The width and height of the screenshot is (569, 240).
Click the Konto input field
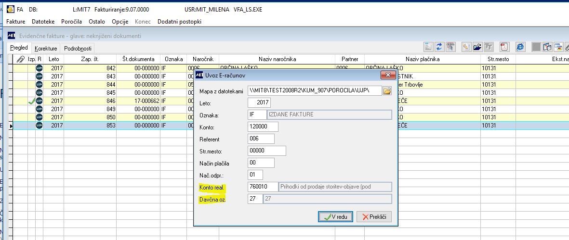coord(263,126)
